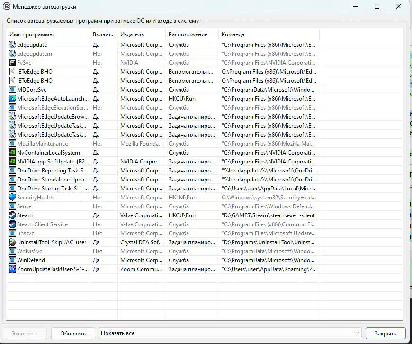The height and width of the screenshot is (344, 412).
Task: Click the WinDefend row icon
Action: 12,260
